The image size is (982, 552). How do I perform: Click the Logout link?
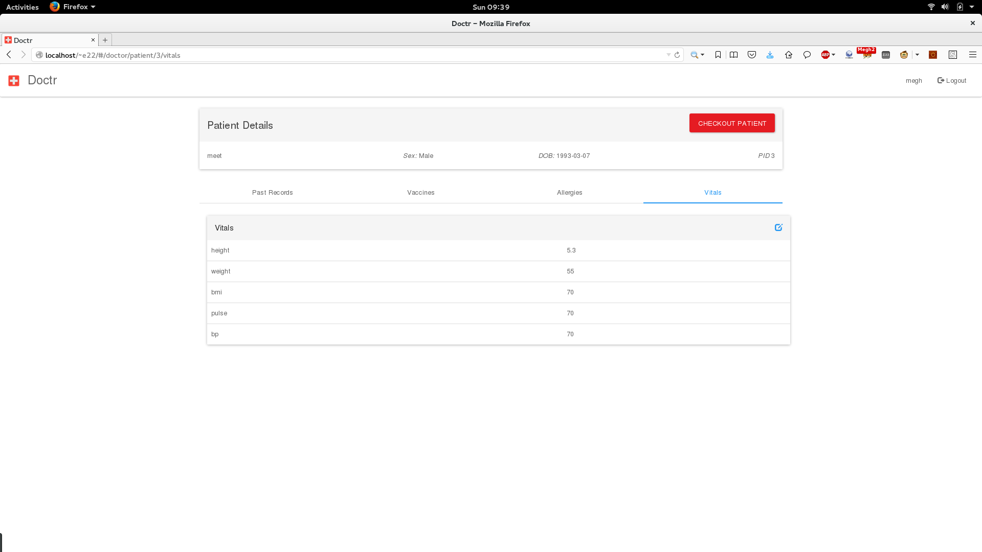pos(952,81)
